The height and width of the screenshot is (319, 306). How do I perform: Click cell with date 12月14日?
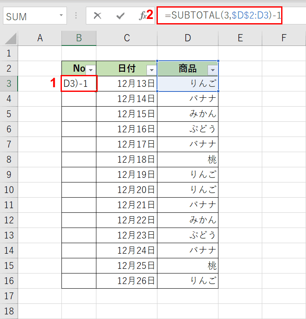click(127, 99)
